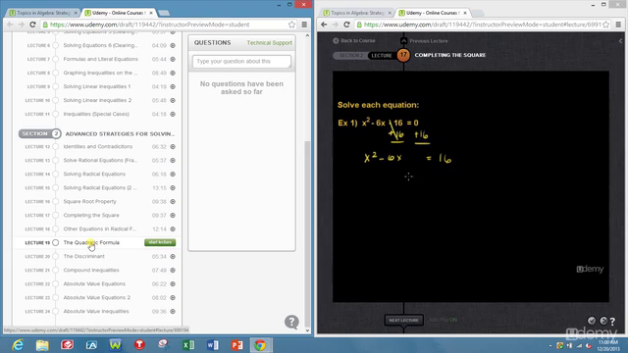Viewport: 628px width, 353px height.
Task: Click Previous Lecture up-arrow button
Action: [x=403, y=41]
